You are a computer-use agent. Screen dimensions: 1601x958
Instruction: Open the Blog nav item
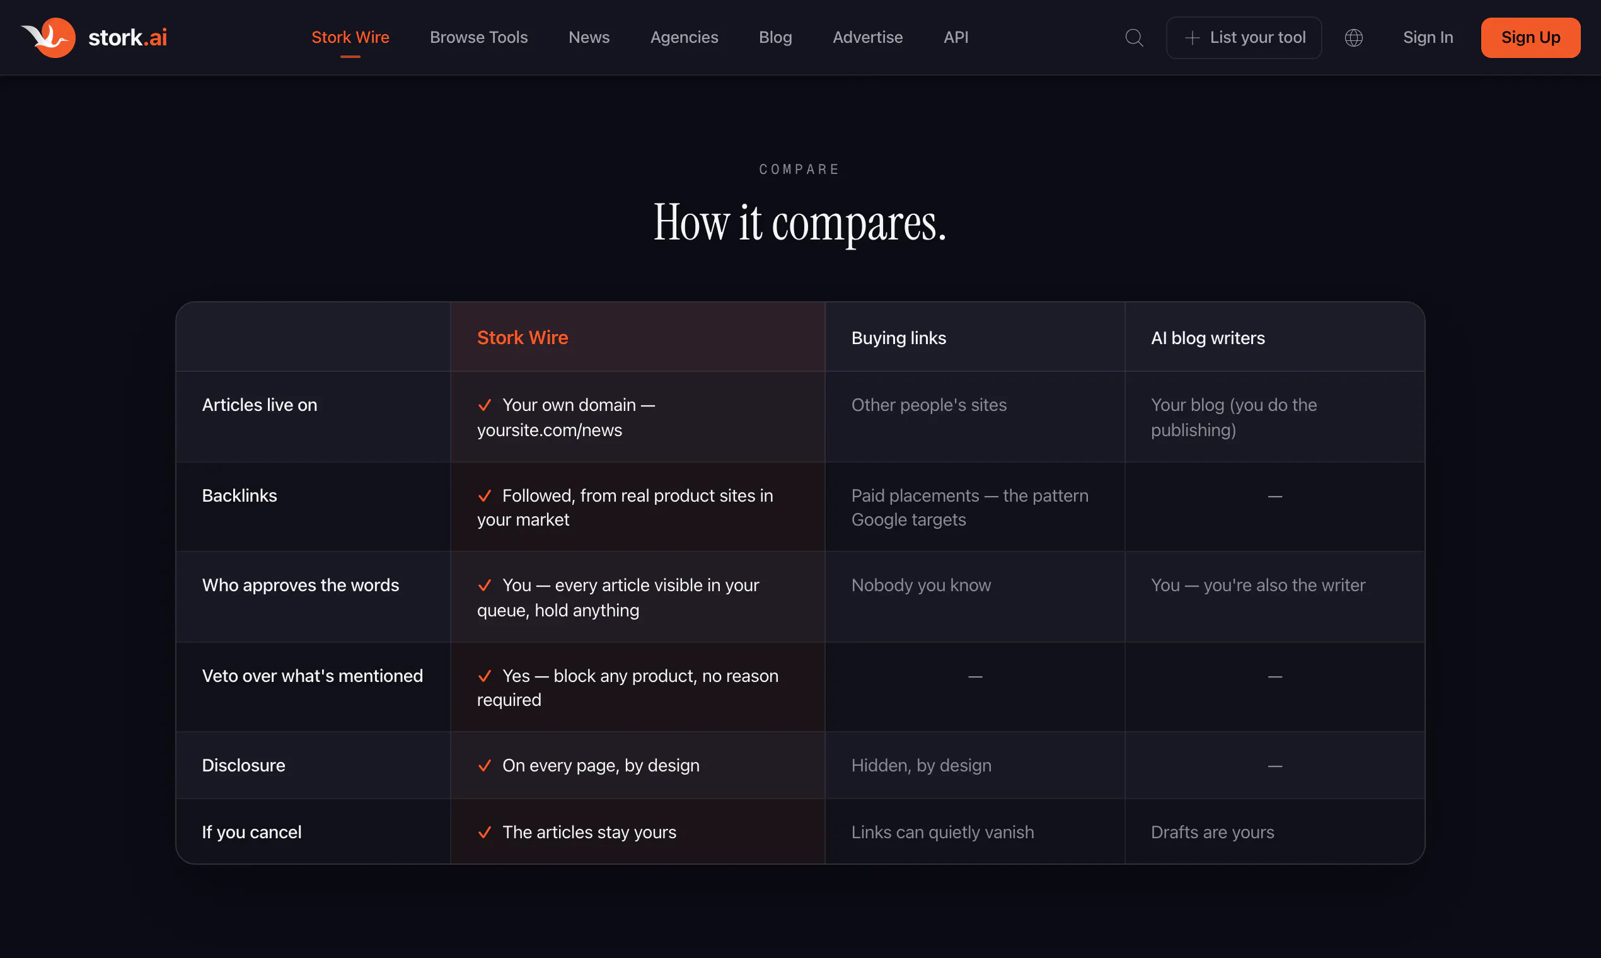click(775, 37)
